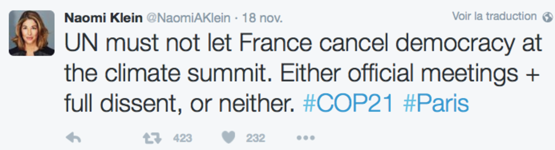555x150 pixels.
Task: Click the 18 nov. timestamp
Action: pos(262,18)
